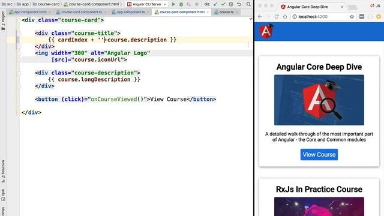Show Git history clock icon

coord(231,4)
